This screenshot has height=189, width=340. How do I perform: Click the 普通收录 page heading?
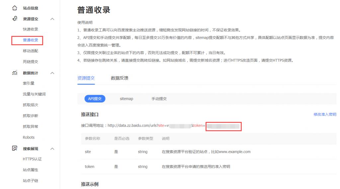coord(94,10)
